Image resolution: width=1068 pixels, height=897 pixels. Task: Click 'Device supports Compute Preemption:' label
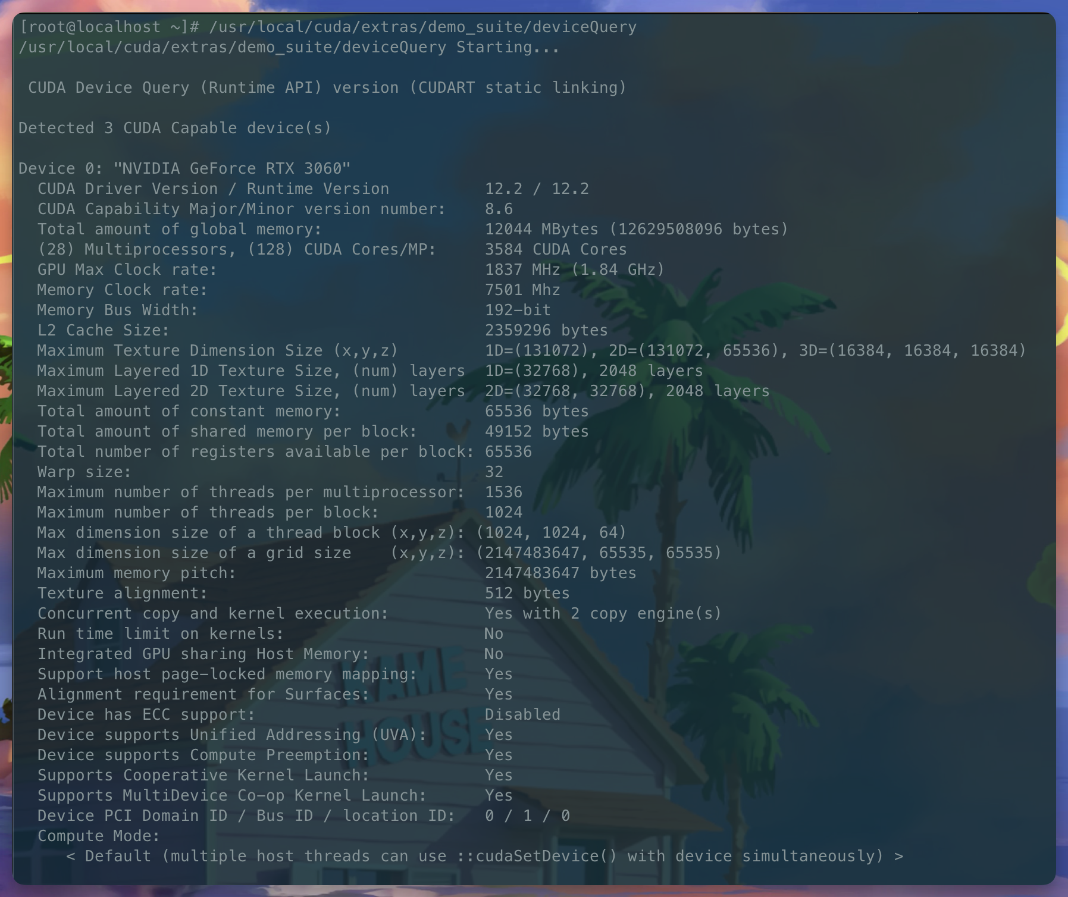coord(203,755)
